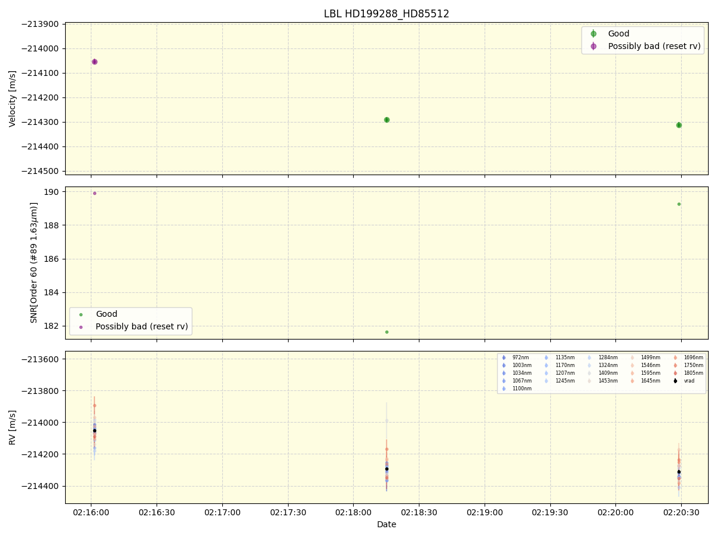Click the 1100nm legend label
The height and width of the screenshot is (538, 717).
(520, 389)
